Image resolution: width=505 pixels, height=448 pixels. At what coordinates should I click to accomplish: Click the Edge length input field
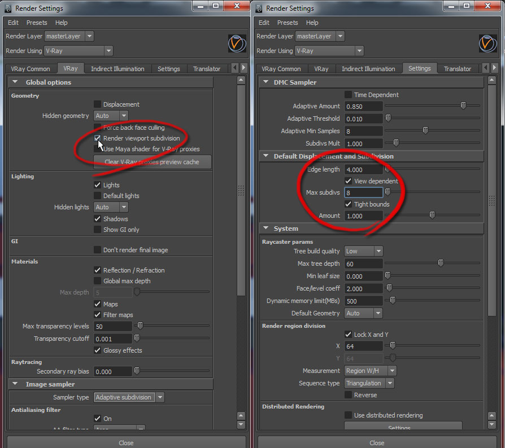click(364, 169)
